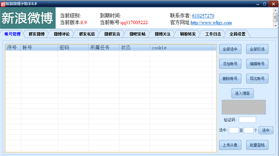Add an account with 添加帐号
Screen dimensions: 279x156
tap(230, 64)
